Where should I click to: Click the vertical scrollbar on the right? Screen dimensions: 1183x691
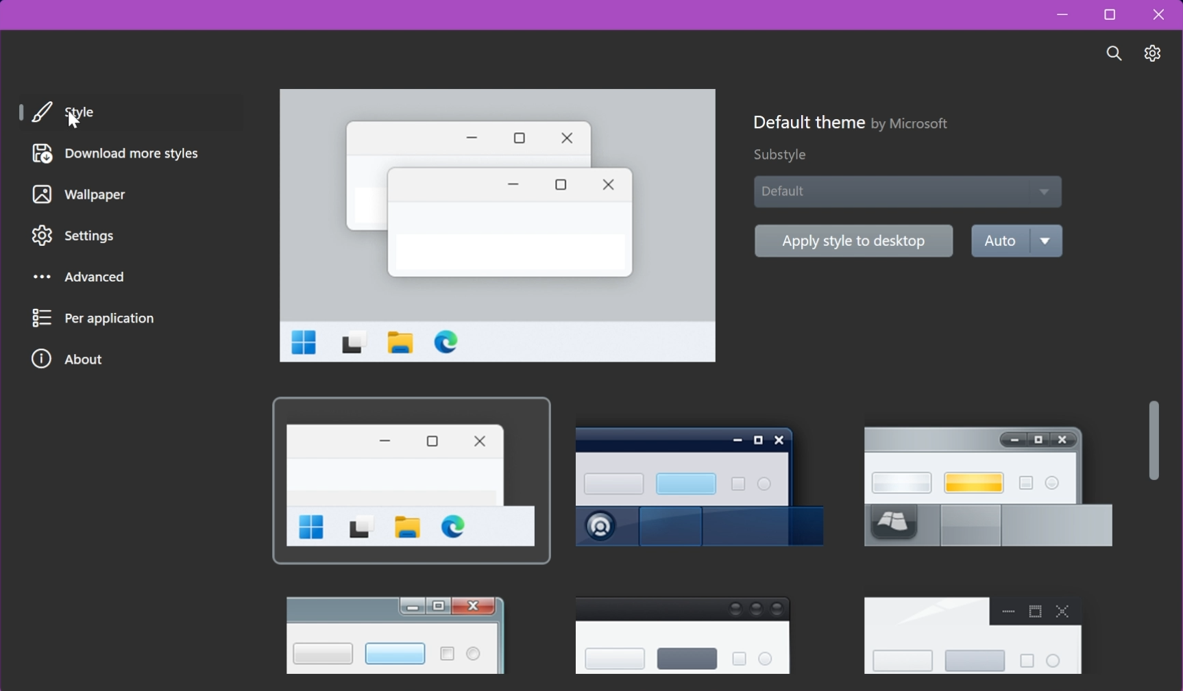[1154, 440]
